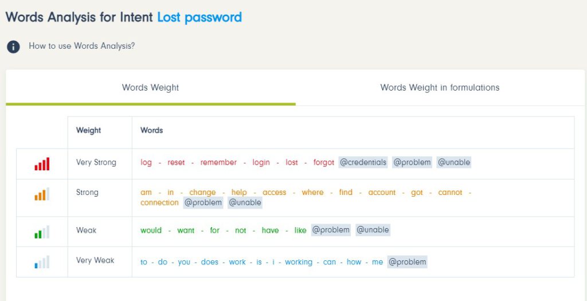Click the info icon beside How to use
The image size is (587, 301).
[x=13, y=47]
